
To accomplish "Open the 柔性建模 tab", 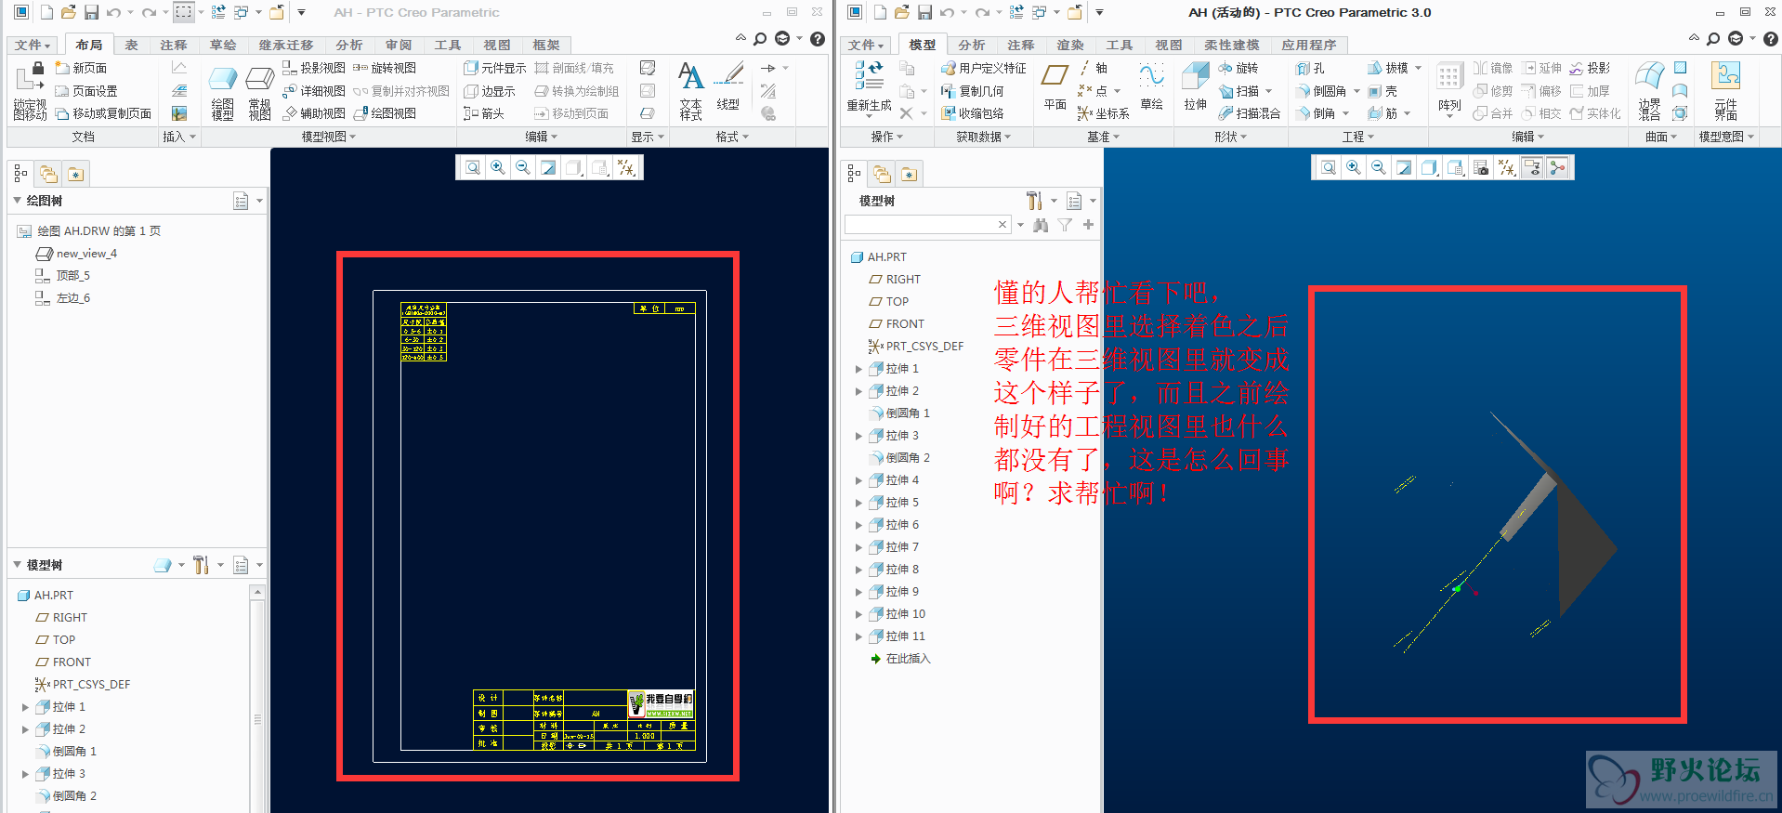I will [1232, 45].
